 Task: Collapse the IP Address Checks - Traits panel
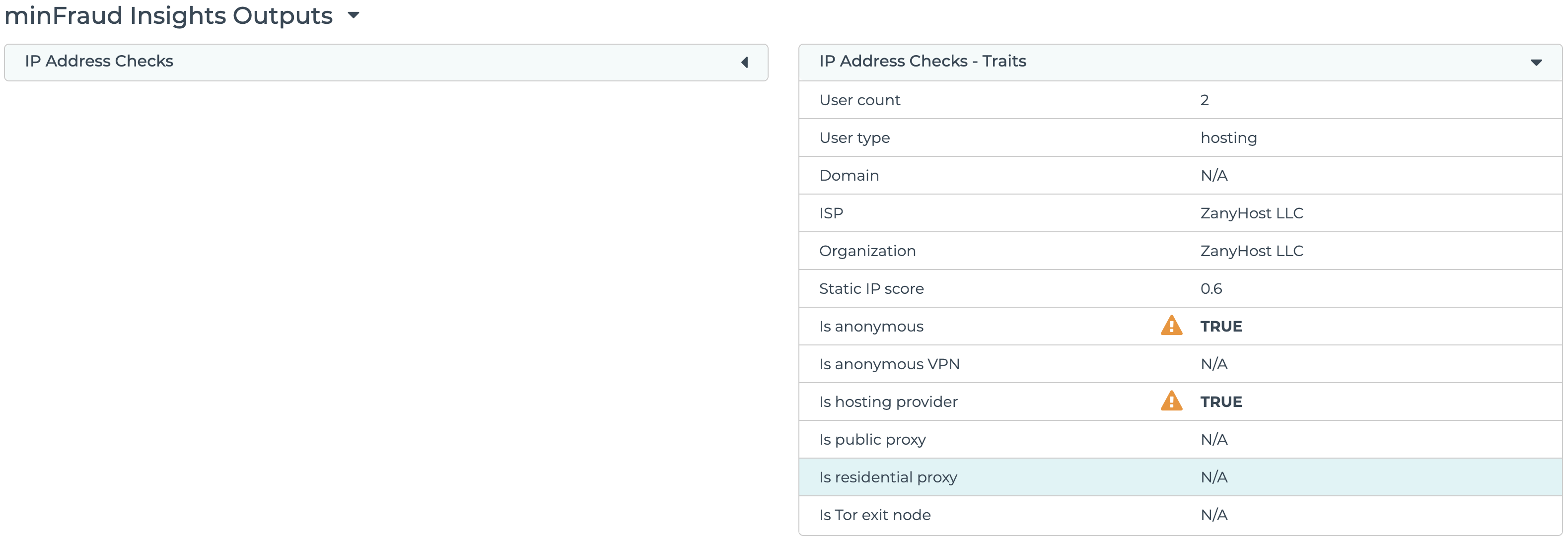pos(1536,62)
